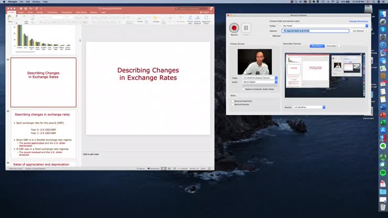Click the webcam preview in Primary Source
The width and height of the screenshot is (388, 218).
coord(255,62)
